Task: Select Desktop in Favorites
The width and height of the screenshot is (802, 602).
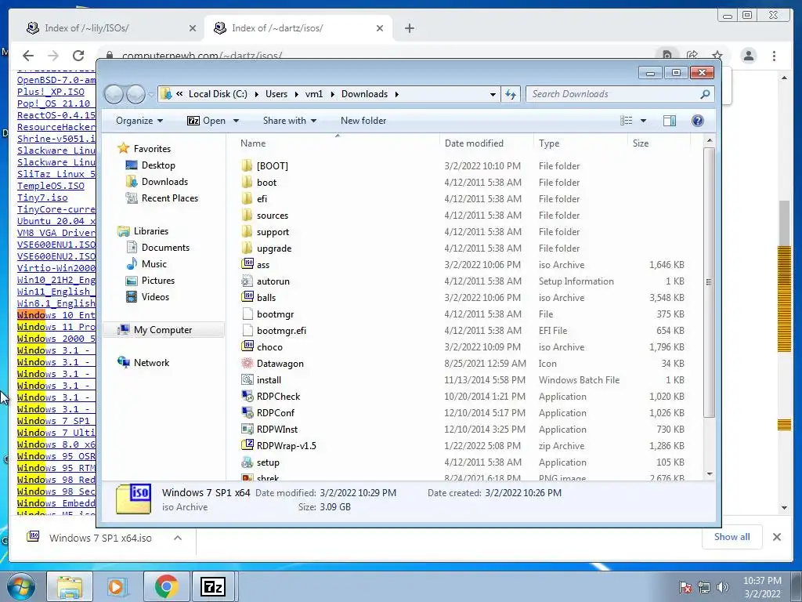Action: pos(158,165)
